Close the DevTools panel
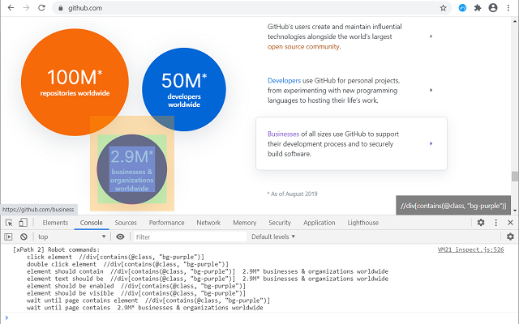 click(x=510, y=223)
